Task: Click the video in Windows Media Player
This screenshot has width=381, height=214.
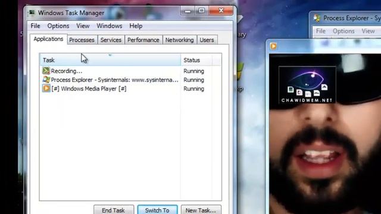Action: pyautogui.click(x=325, y=134)
